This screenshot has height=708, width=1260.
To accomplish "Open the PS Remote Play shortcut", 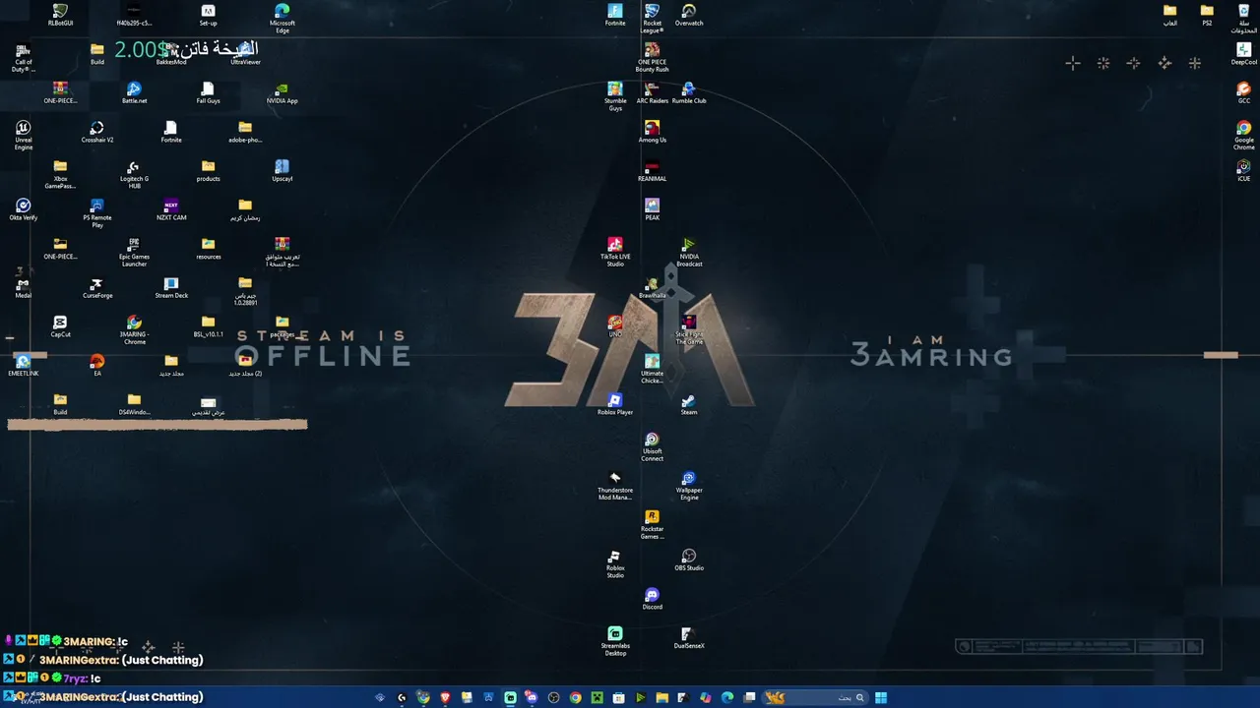I will pos(97,213).
